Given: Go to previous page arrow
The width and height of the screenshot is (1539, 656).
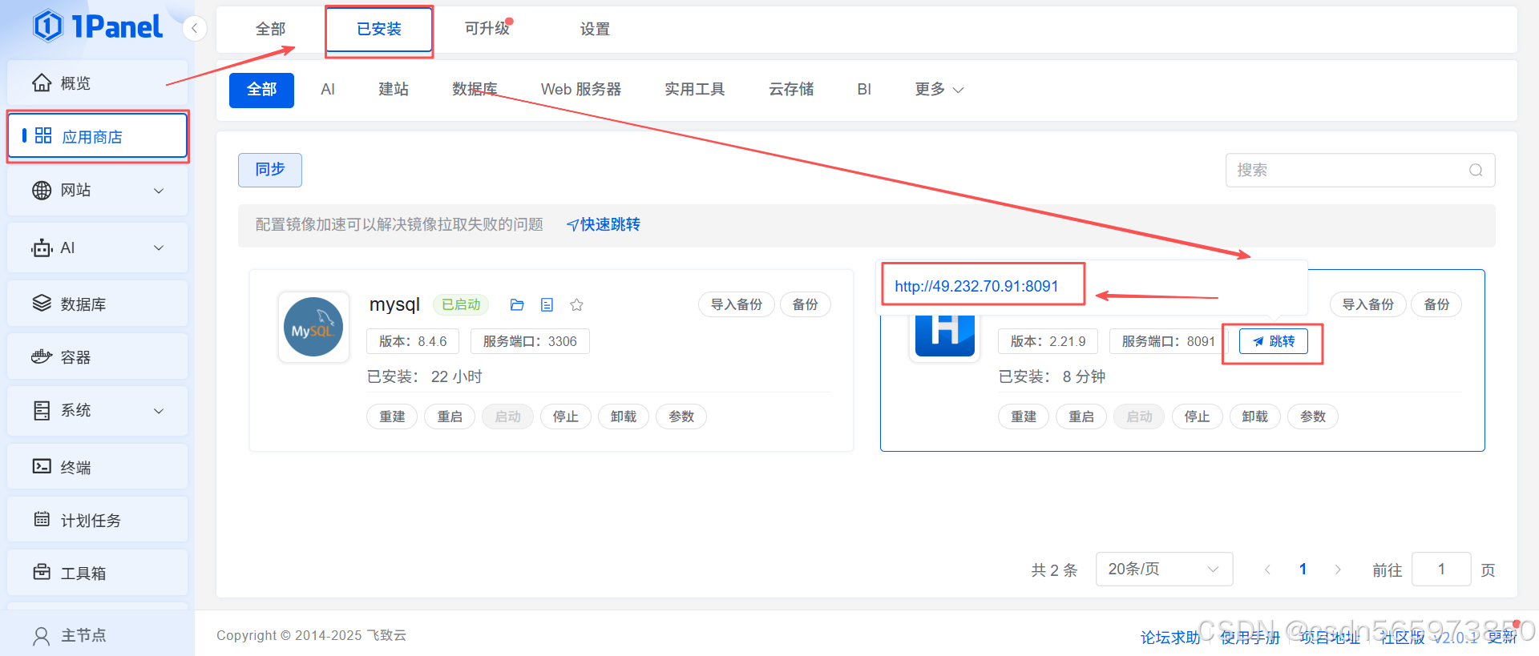Looking at the screenshot, I should point(1267,569).
